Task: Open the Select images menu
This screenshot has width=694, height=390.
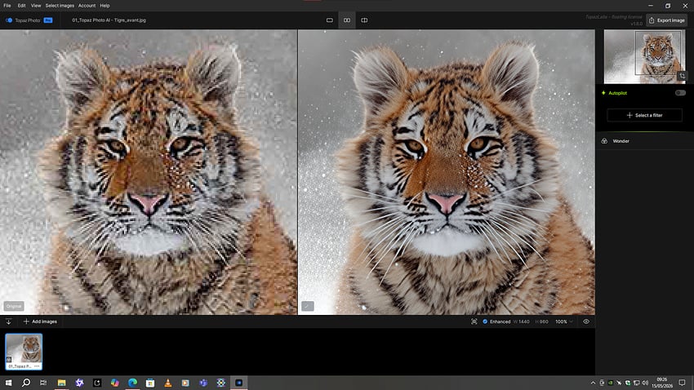Action: (60, 6)
